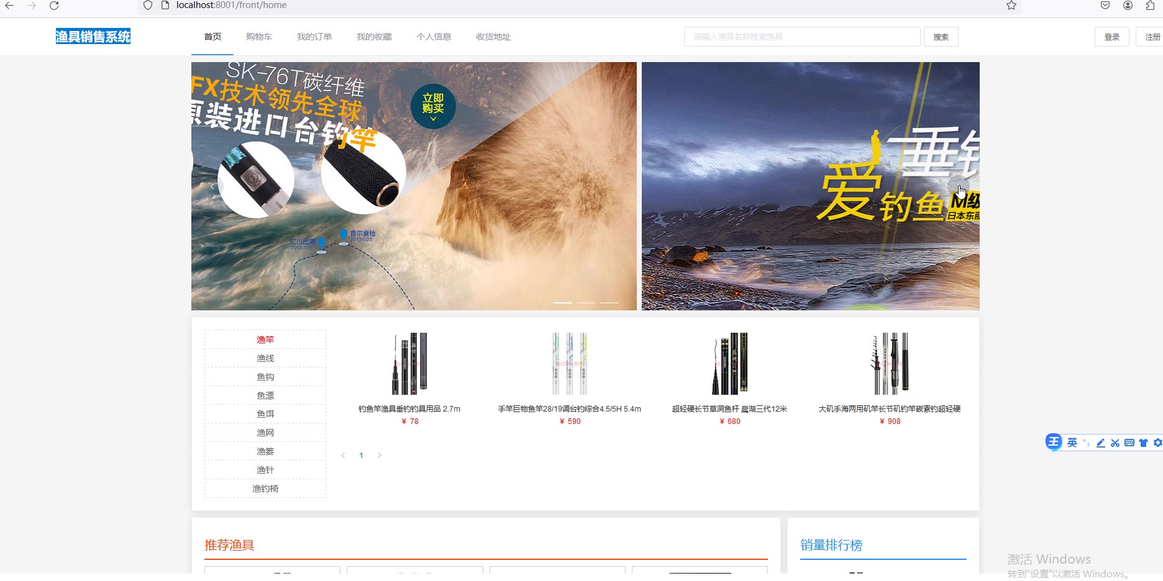Click pagination page number 1
Screen dimensions: 1163x581
(x=361, y=456)
